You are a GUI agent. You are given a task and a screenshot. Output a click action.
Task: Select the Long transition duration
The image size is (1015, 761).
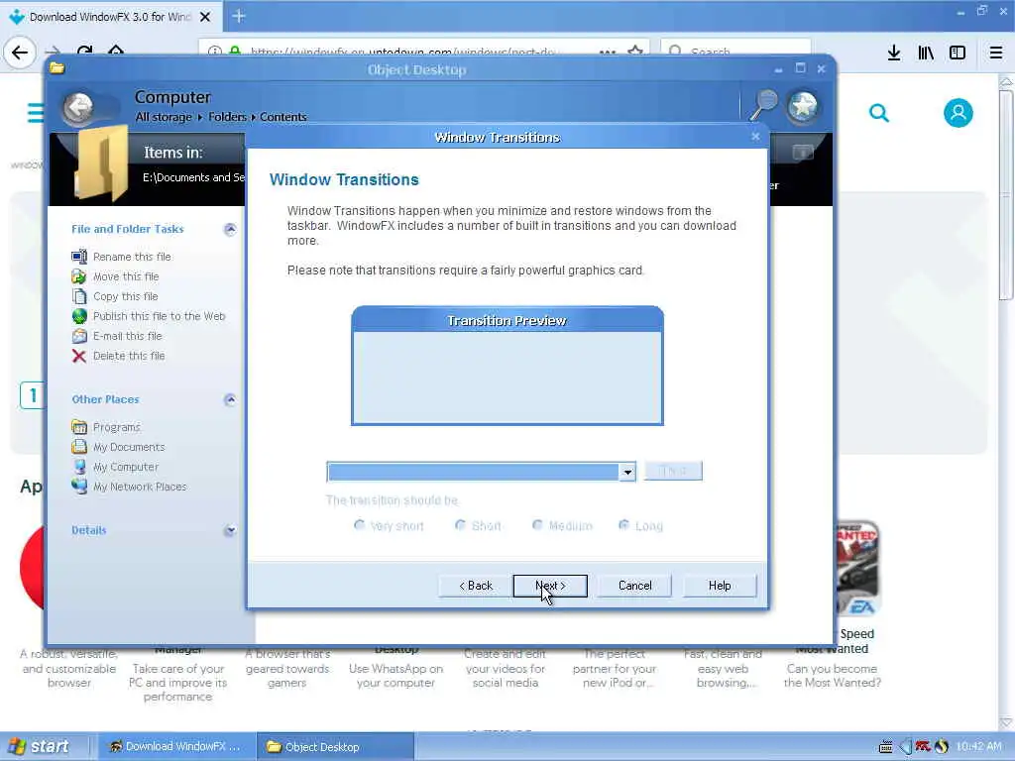624,525
